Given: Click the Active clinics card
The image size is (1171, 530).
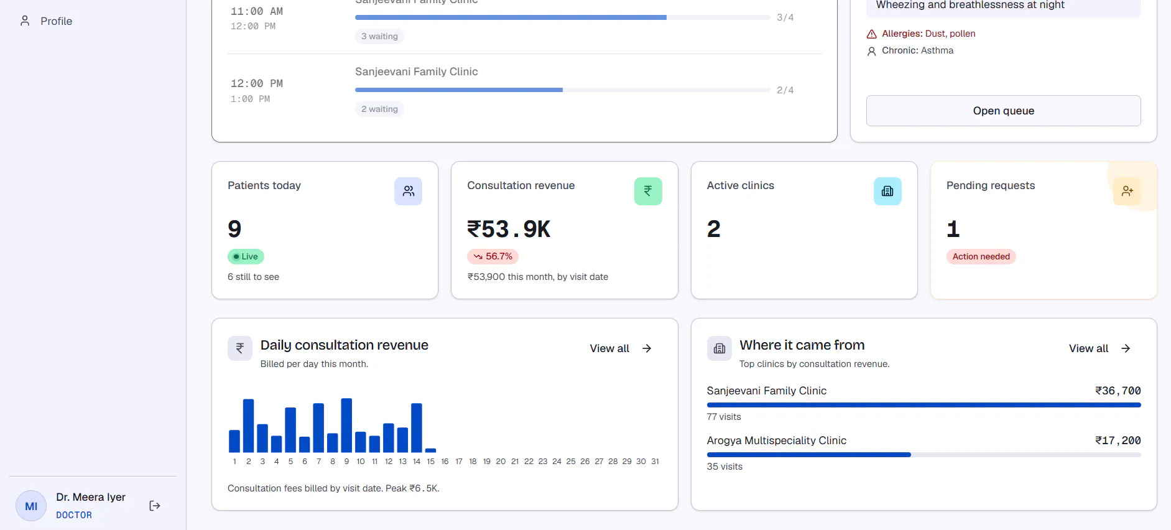Looking at the screenshot, I should 804,230.
